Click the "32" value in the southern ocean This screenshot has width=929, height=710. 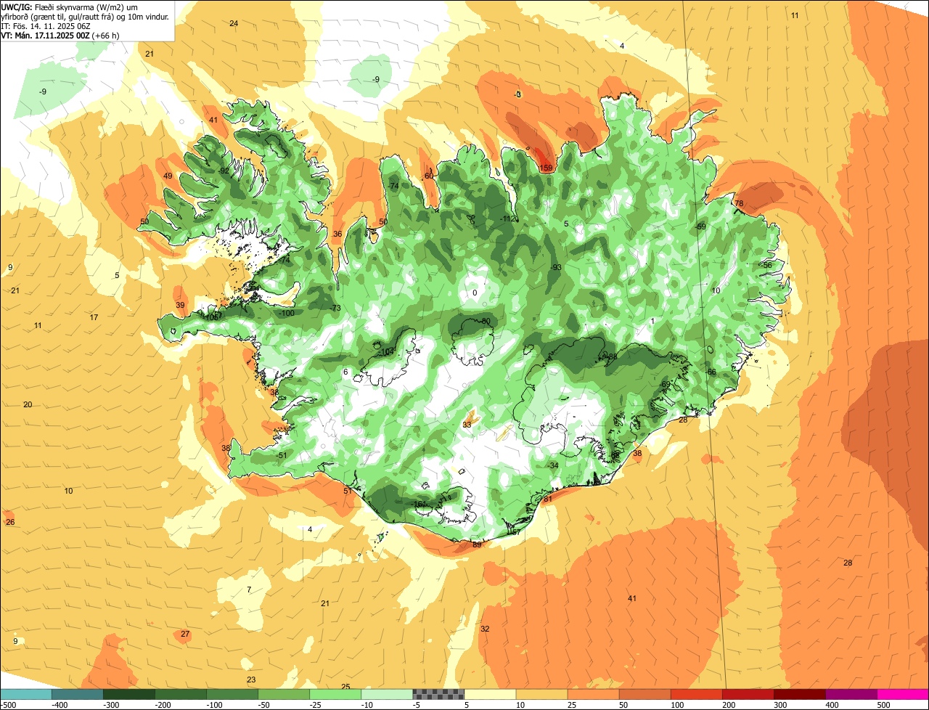pyautogui.click(x=485, y=629)
